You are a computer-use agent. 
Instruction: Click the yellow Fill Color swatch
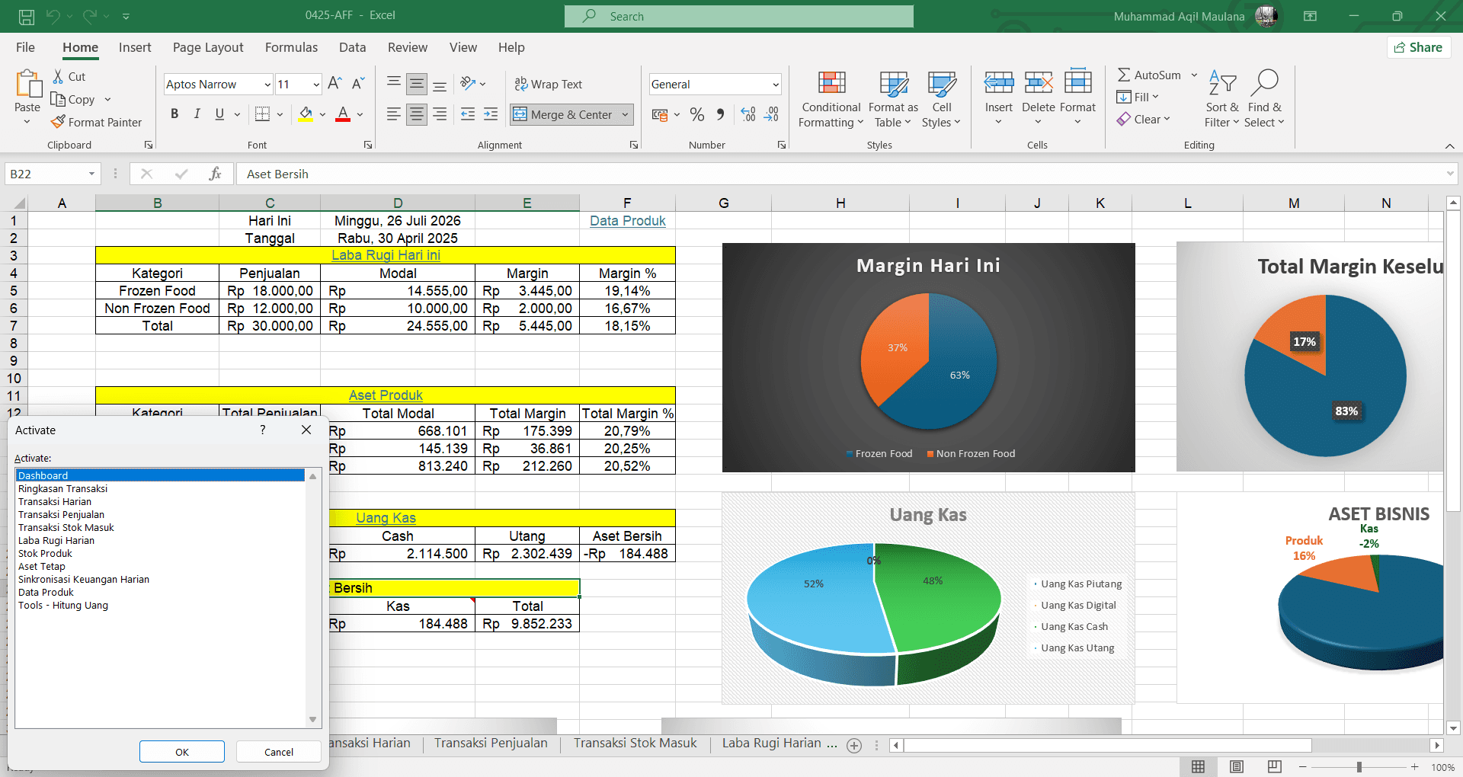(306, 114)
